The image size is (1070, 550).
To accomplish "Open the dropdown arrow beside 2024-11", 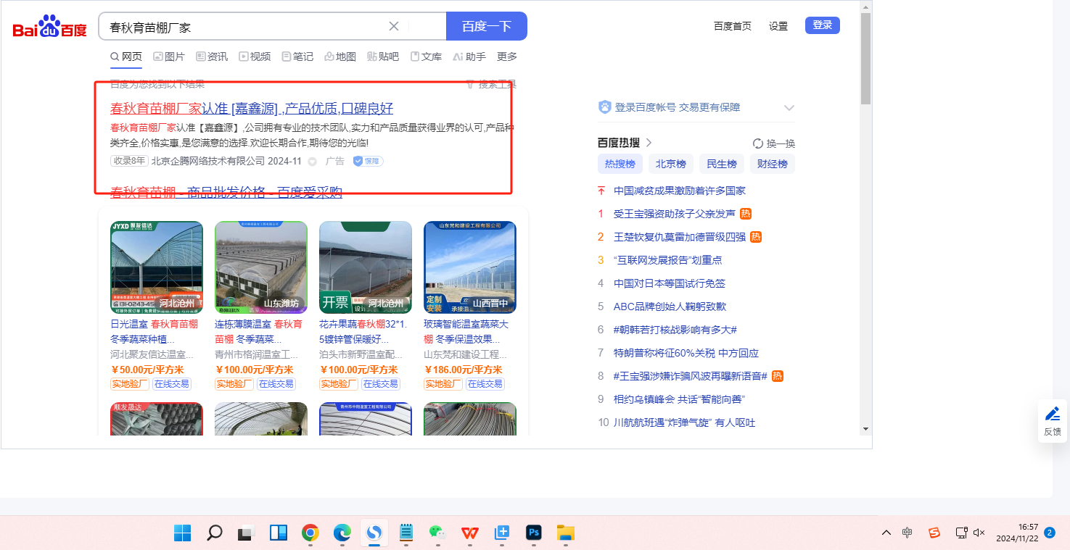I will pos(313,162).
